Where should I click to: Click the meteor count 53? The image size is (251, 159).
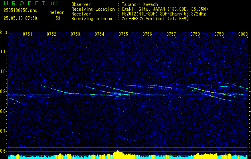[58, 18]
